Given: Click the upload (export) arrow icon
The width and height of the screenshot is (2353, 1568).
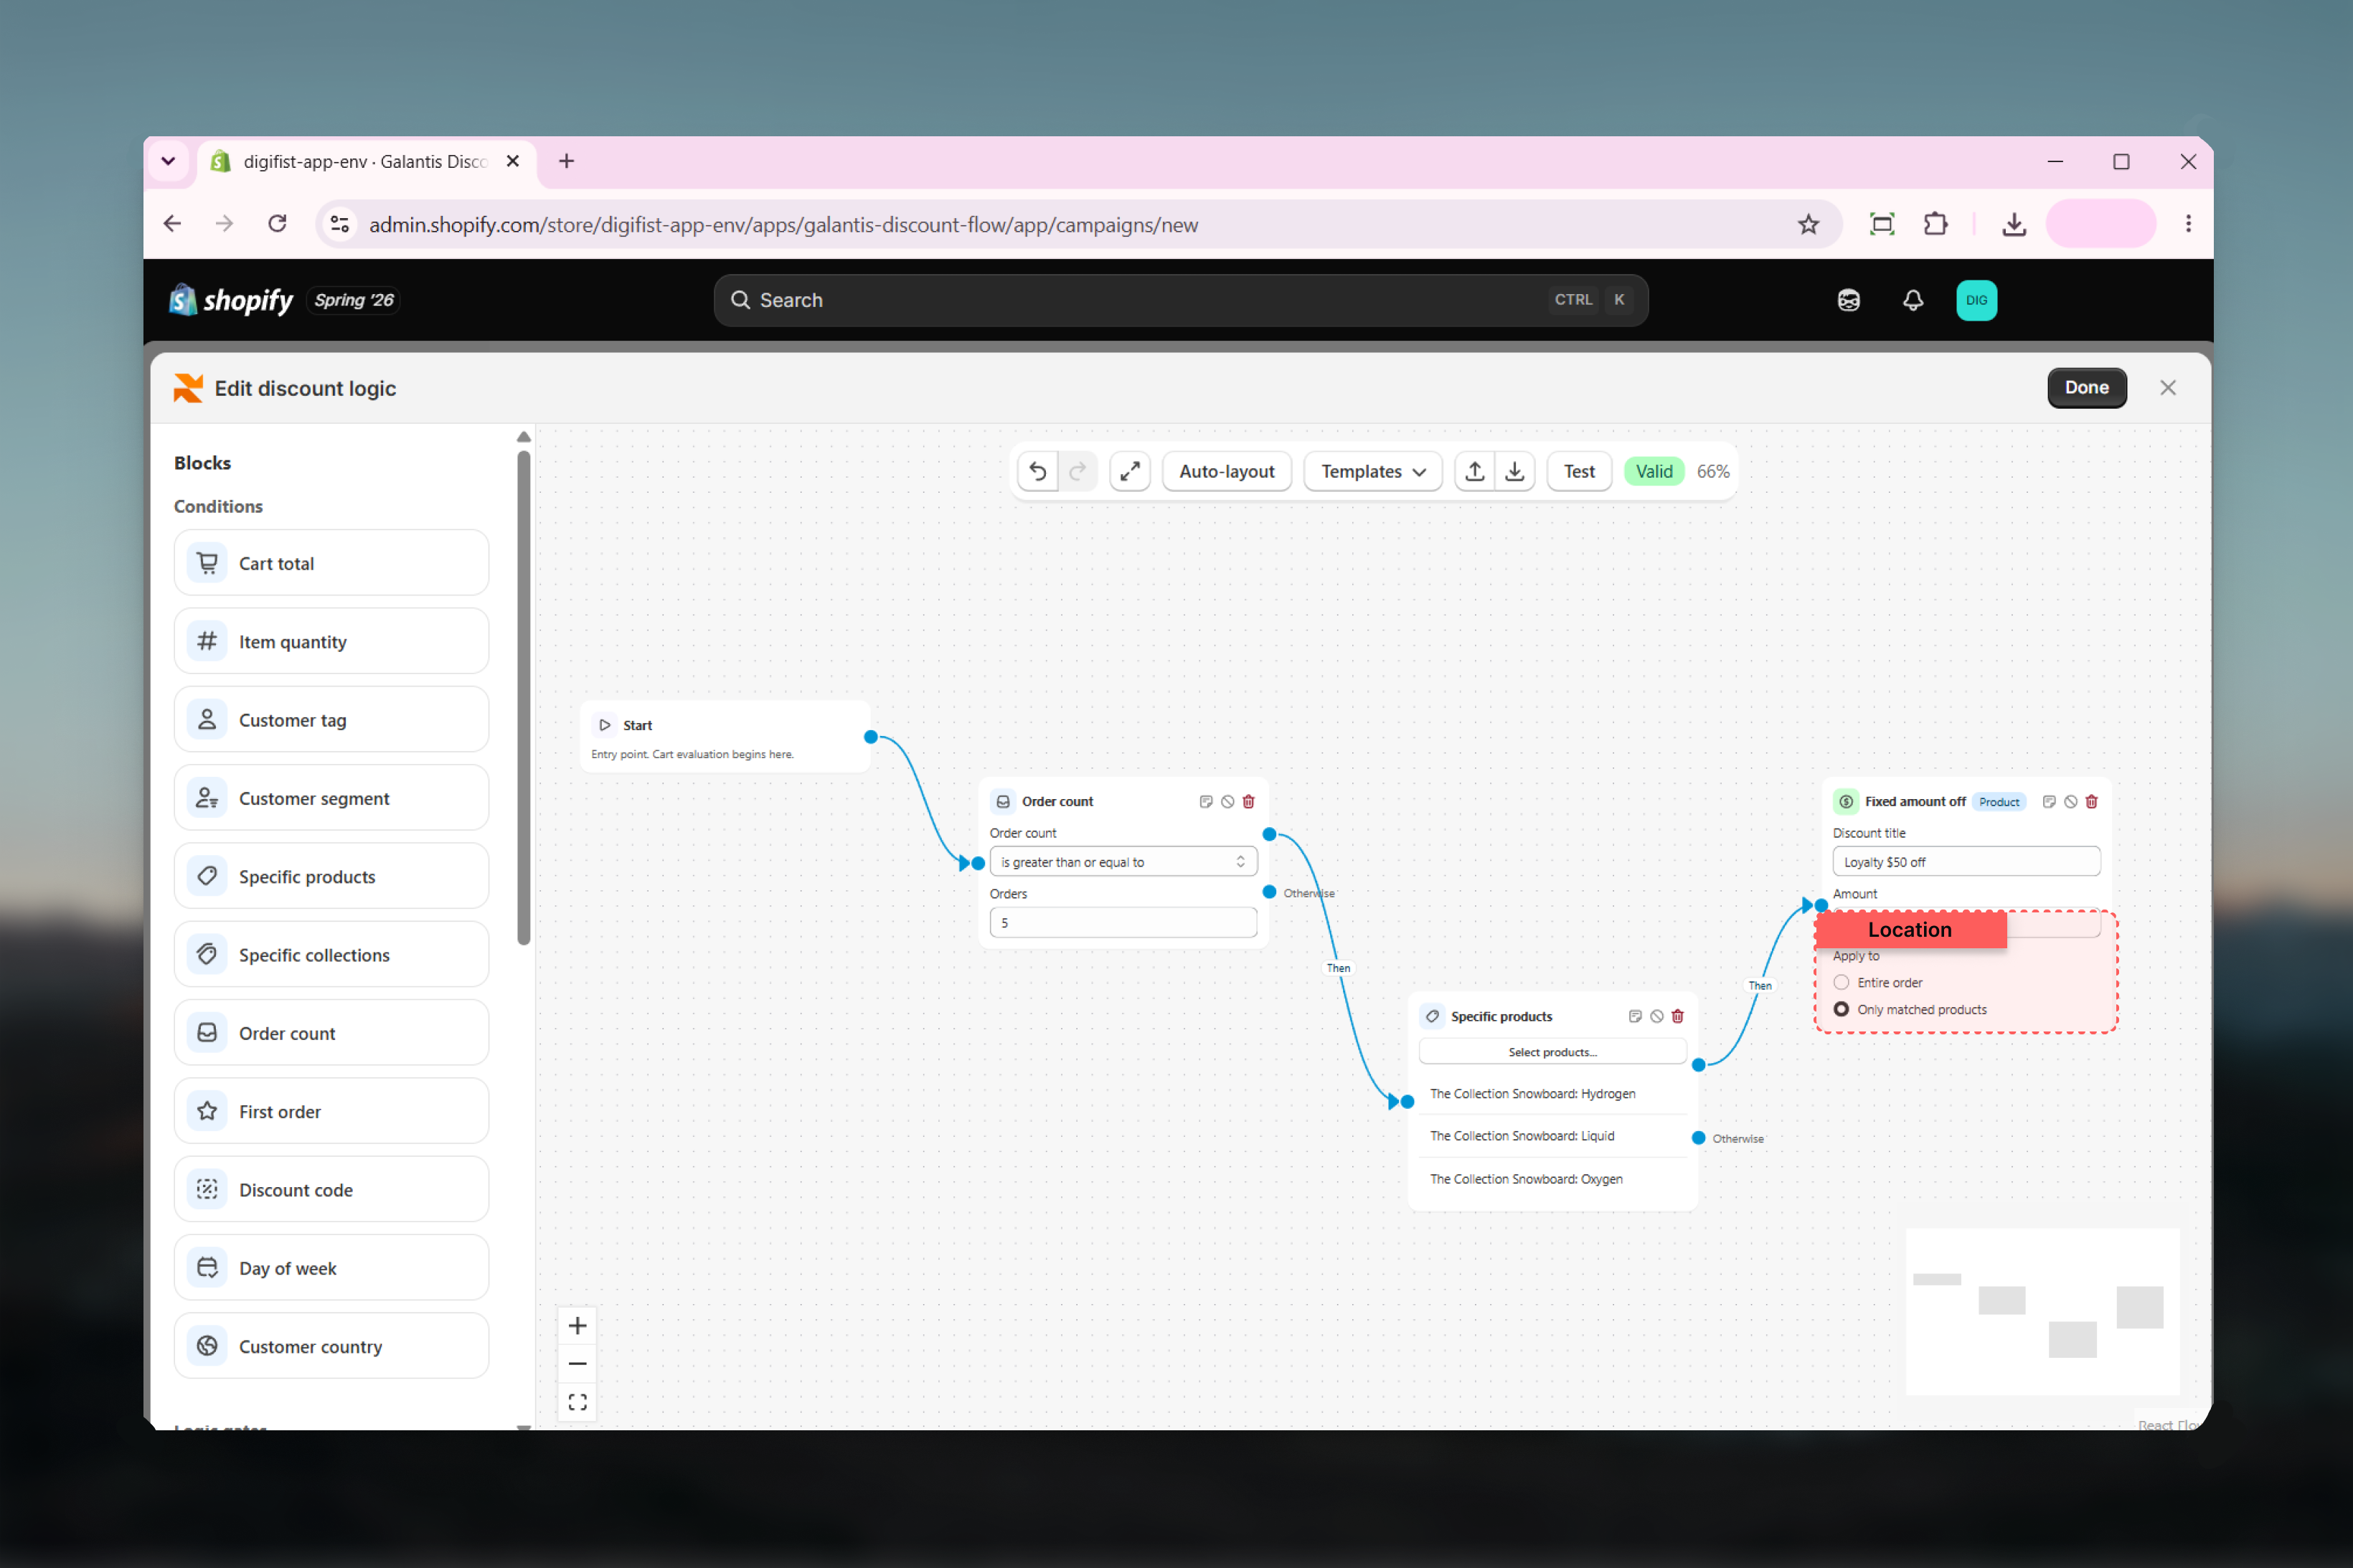Looking at the screenshot, I should [x=1474, y=471].
